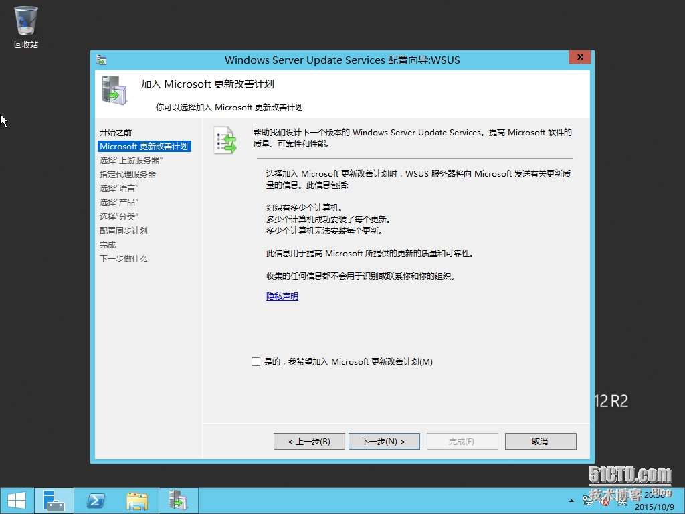Select 选择"语言" step
Image resolution: width=685 pixels, height=514 pixels.
pyautogui.click(x=119, y=188)
